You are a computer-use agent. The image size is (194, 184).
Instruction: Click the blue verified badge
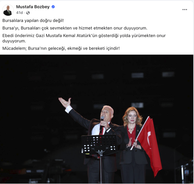click(x=53, y=7)
